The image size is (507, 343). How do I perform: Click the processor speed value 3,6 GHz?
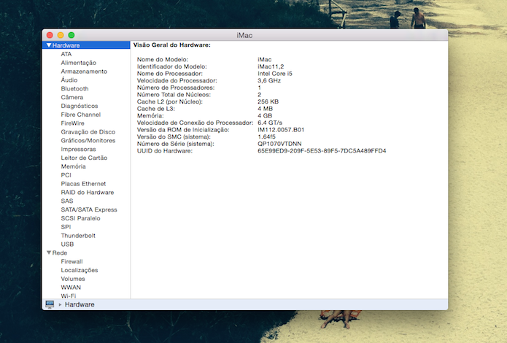pyautogui.click(x=269, y=80)
